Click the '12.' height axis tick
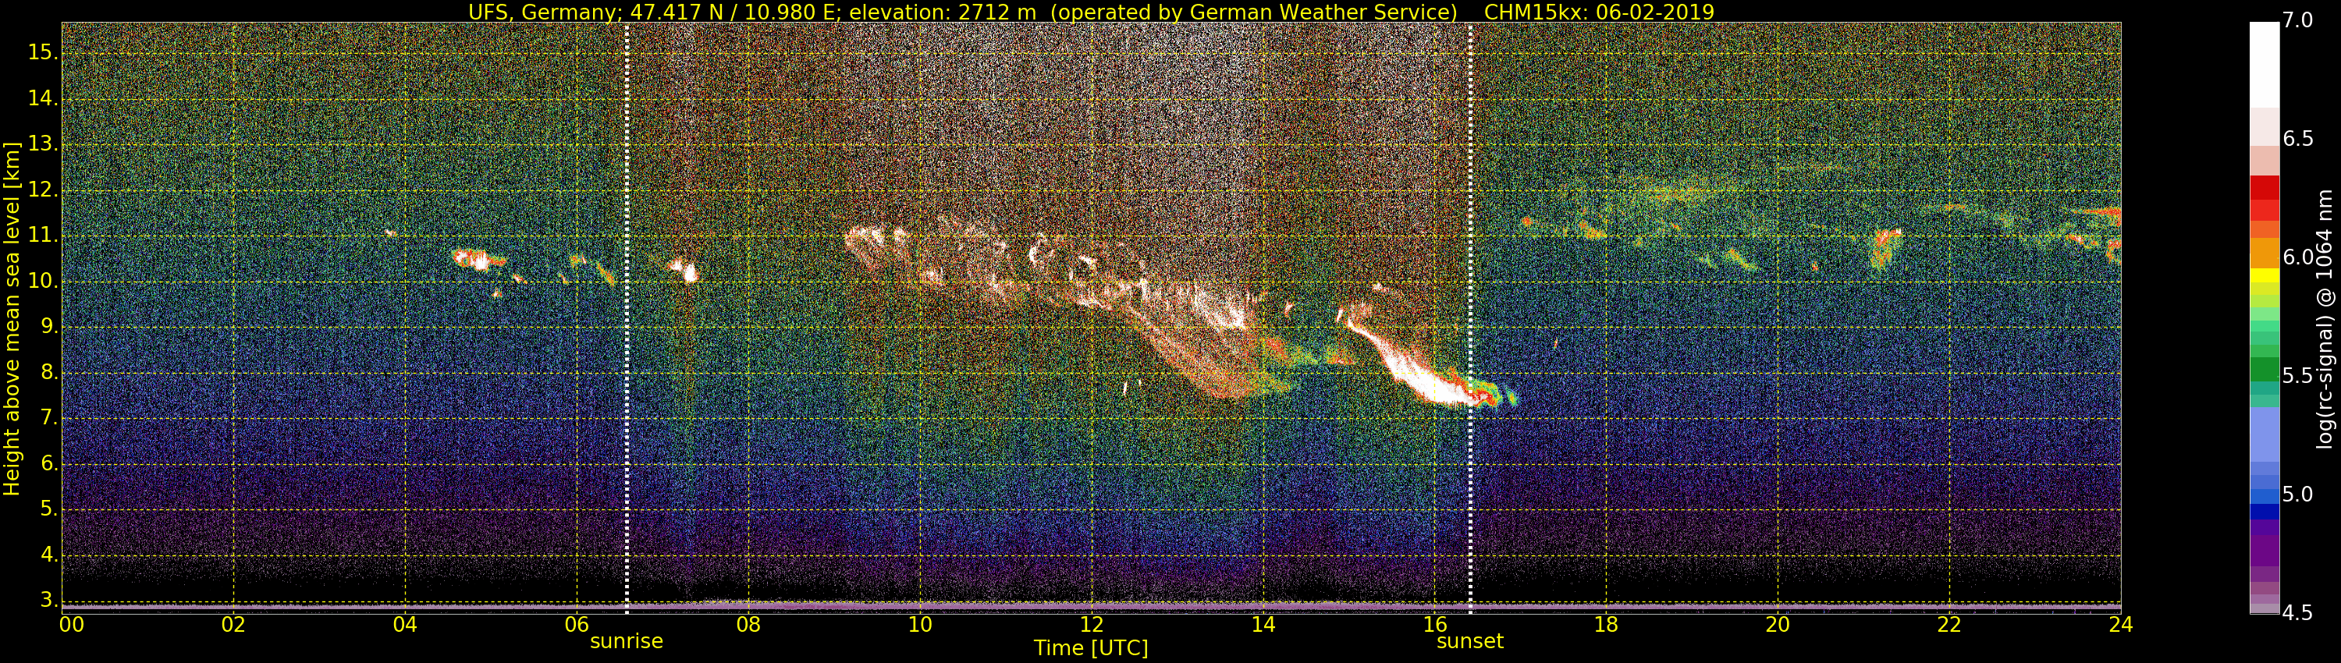 pos(43,190)
